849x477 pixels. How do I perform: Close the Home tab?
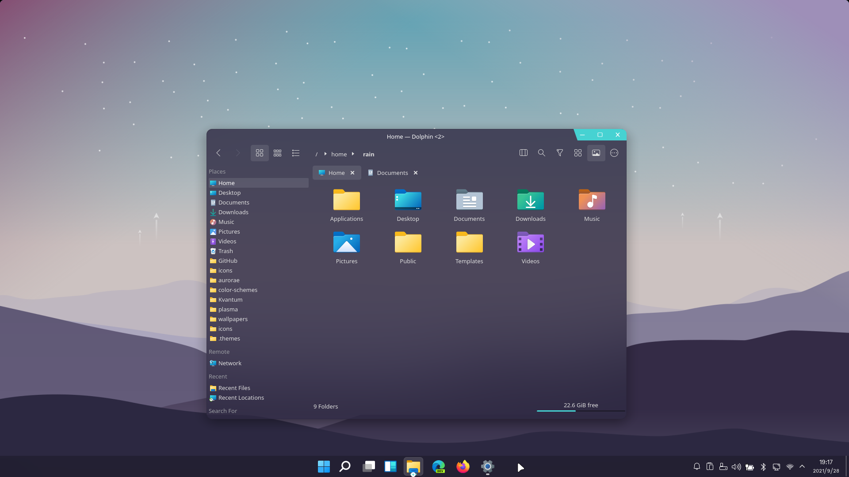[x=352, y=173]
